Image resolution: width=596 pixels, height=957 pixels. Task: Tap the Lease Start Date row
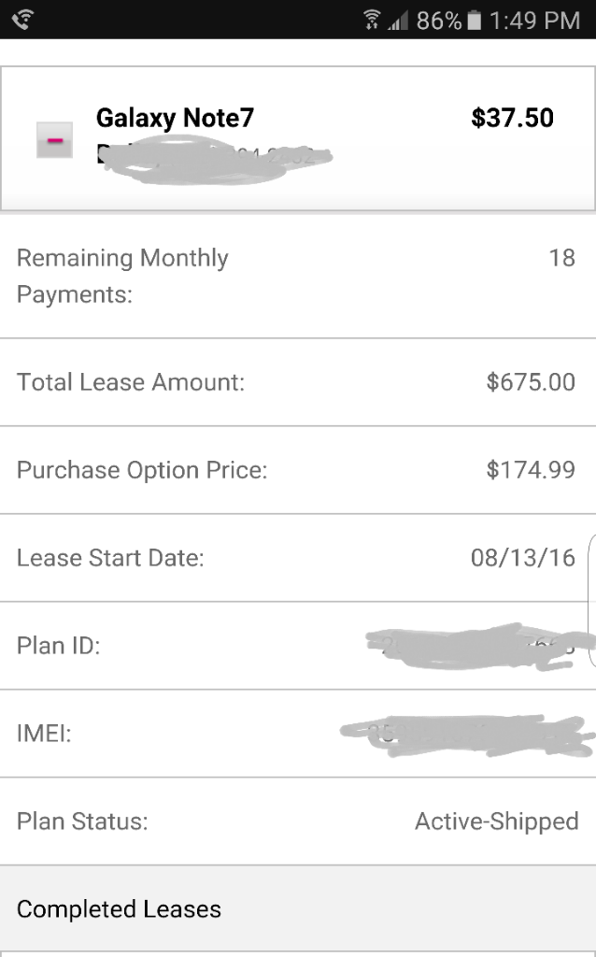pyautogui.click(x=298, y=558)
